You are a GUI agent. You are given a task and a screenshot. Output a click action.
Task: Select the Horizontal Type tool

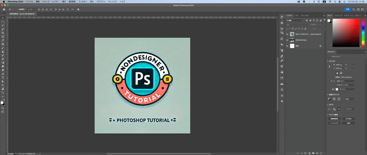click(x=3, y=77)
